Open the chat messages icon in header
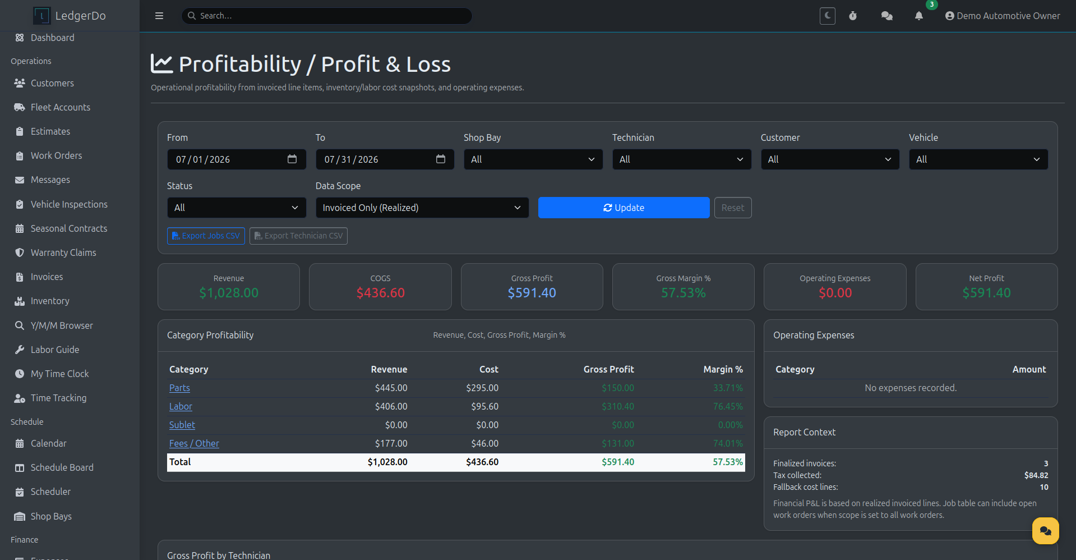The height and width of the screenshot is (560, 1076). [887, 16]
